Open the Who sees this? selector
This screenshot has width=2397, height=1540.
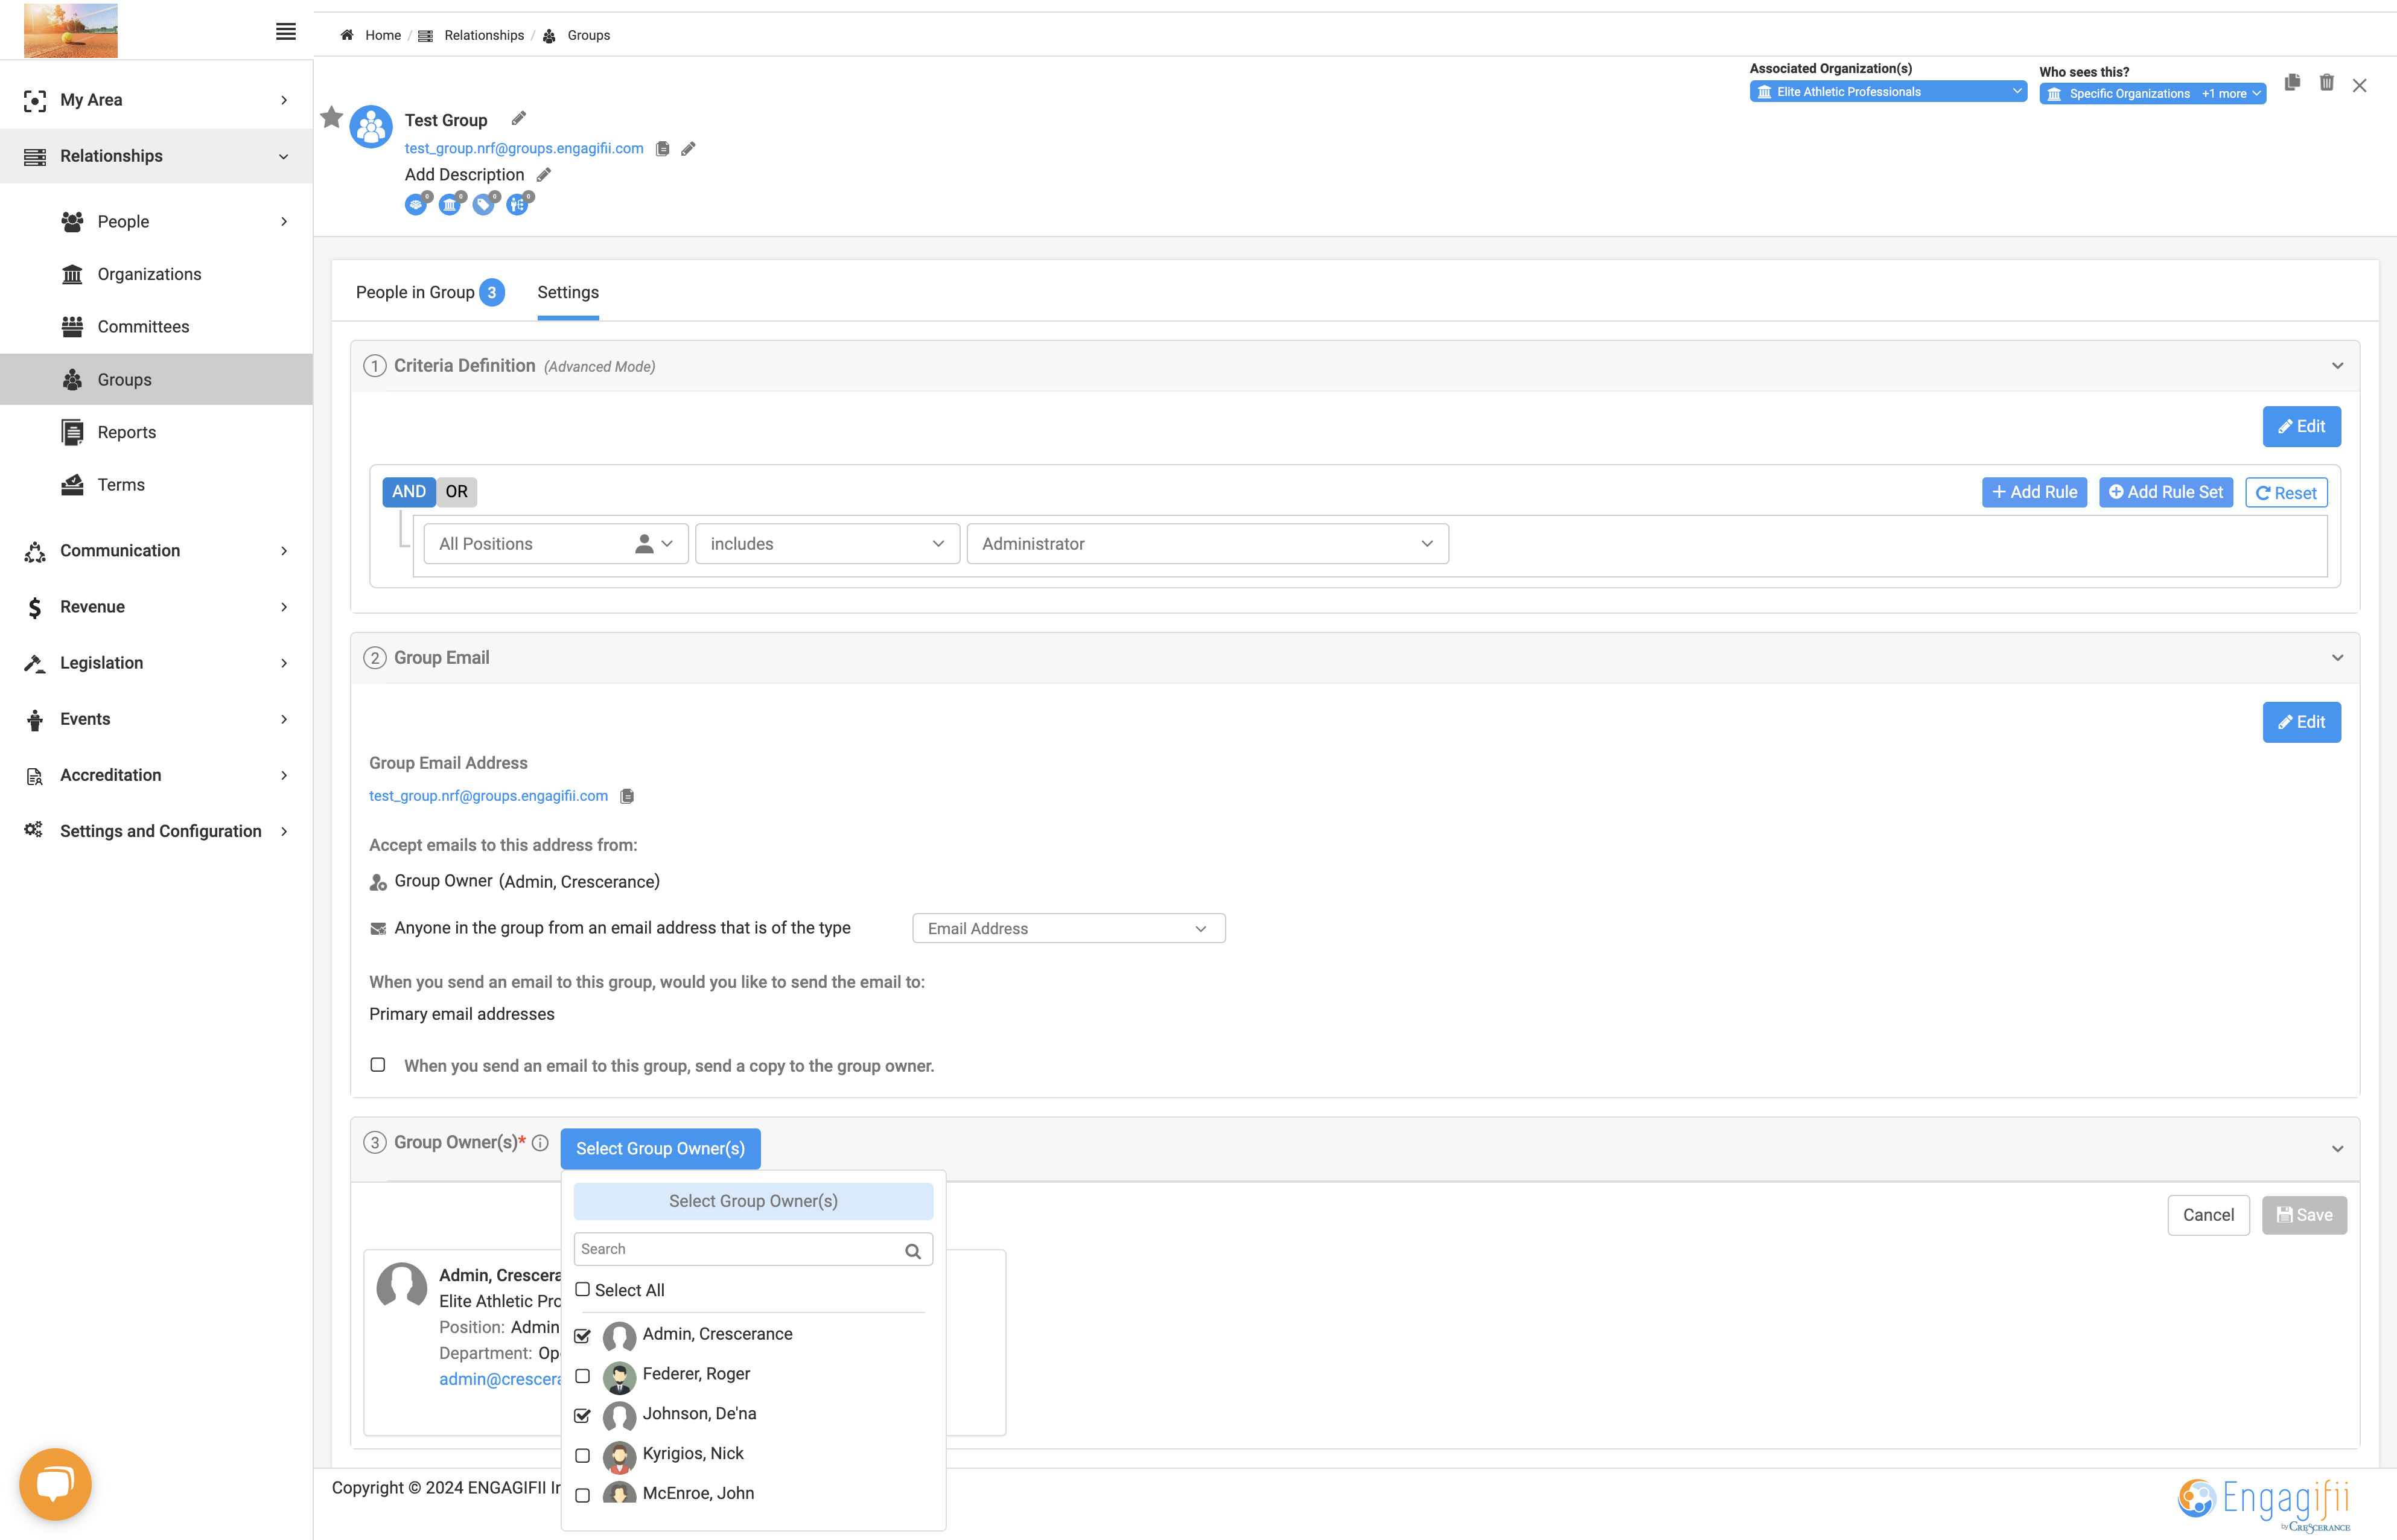(2152, 94)
